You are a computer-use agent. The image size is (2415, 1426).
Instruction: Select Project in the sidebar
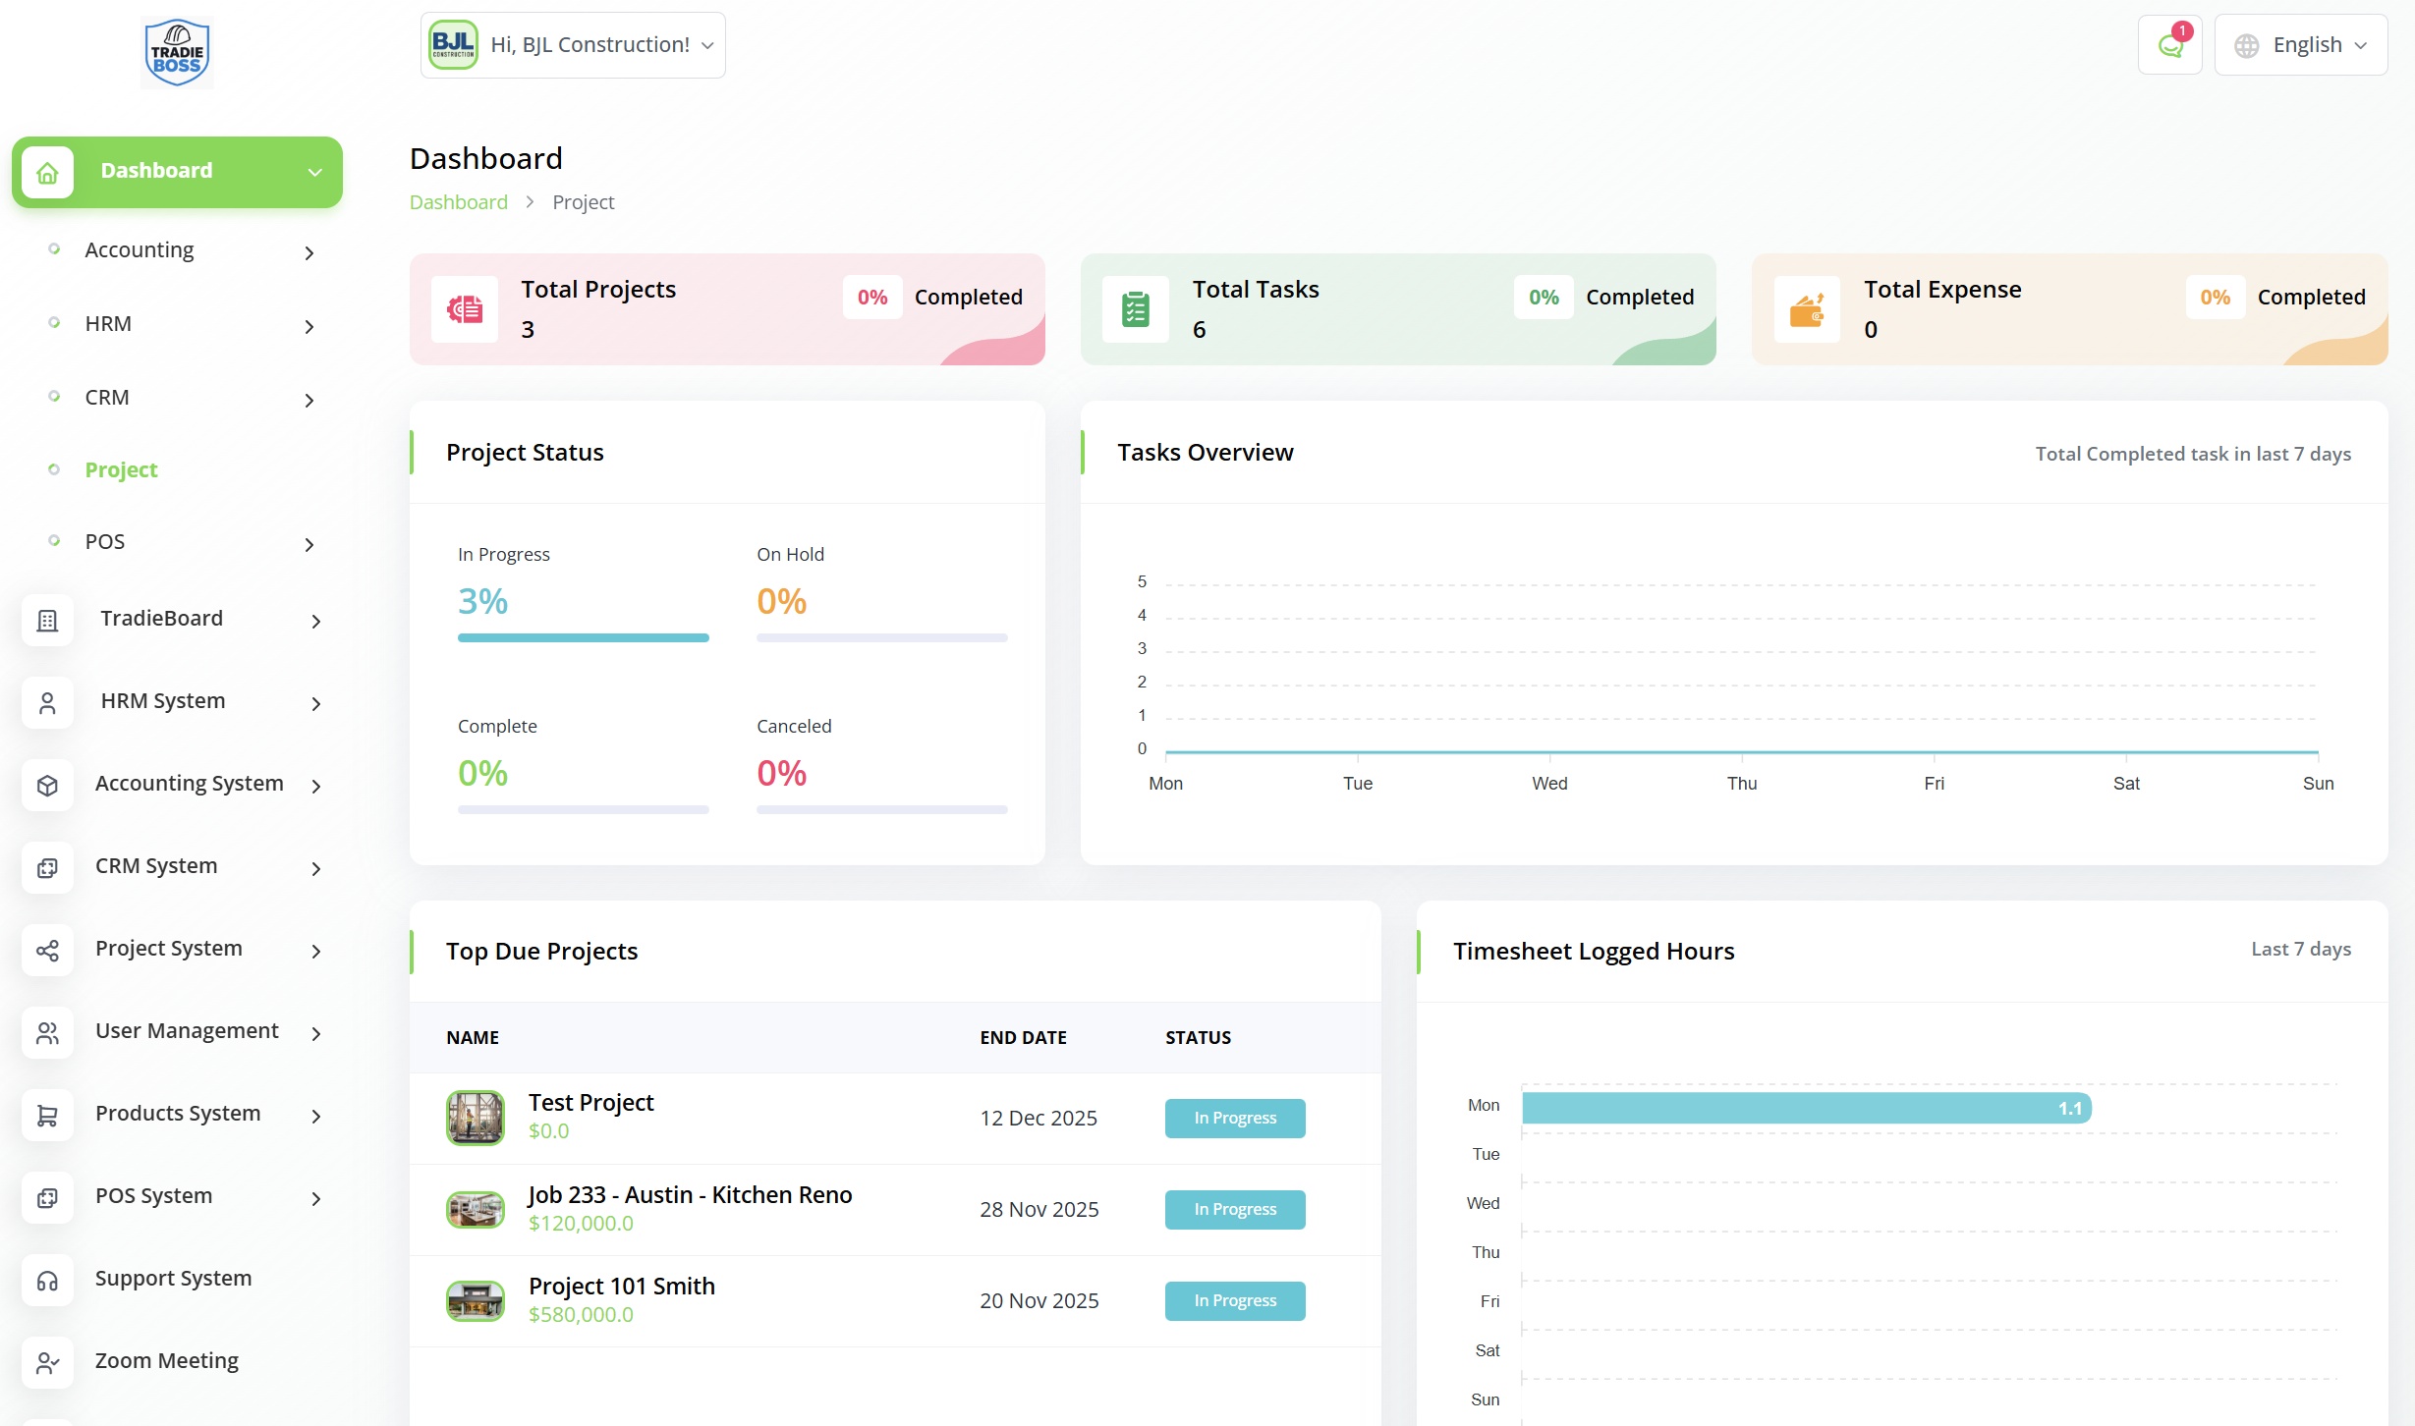coord(121,469)
